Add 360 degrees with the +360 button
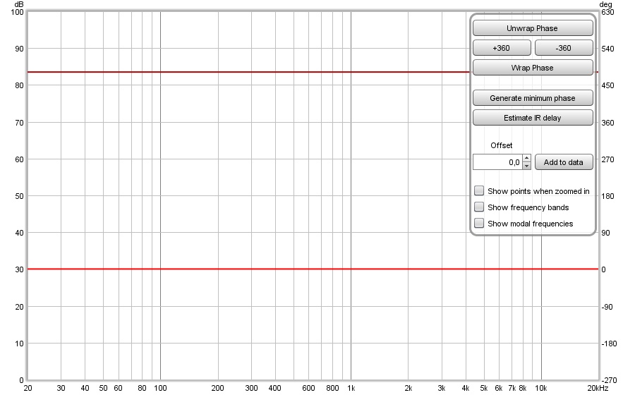The image size is (635, 395). (502, 48)
